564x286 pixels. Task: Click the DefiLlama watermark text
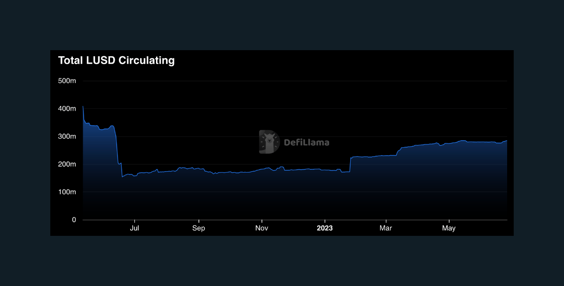coord(306,143)
